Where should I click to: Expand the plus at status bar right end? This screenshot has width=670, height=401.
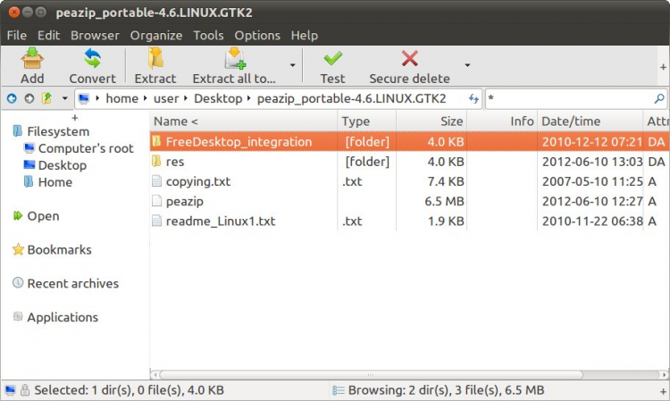pyautogui.click(x=663, y=391)
